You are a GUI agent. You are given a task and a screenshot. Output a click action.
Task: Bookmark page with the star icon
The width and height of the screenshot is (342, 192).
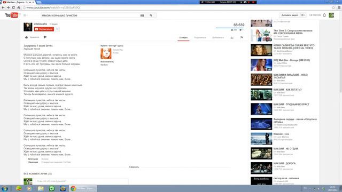click(333, 7)
